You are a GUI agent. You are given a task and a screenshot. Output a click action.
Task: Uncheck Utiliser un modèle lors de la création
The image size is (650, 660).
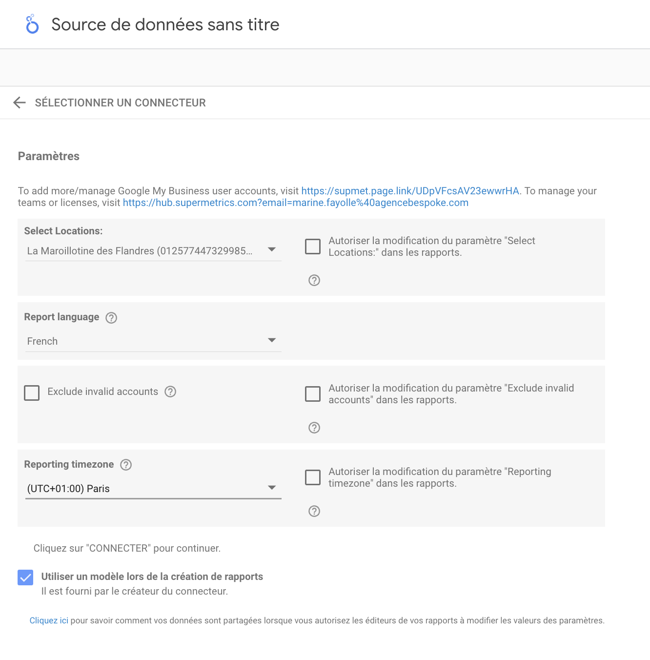pos(25,577)
